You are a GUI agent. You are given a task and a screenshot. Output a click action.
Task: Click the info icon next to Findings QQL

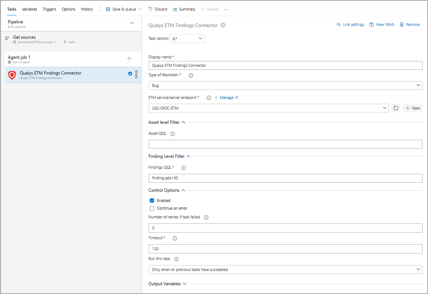point(183,168)
